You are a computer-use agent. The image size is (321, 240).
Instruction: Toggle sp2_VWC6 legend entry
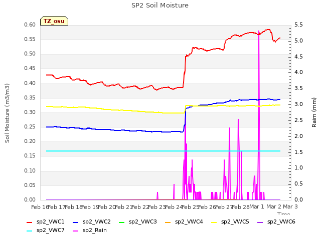pyautogui.click(x=276, y=221)
